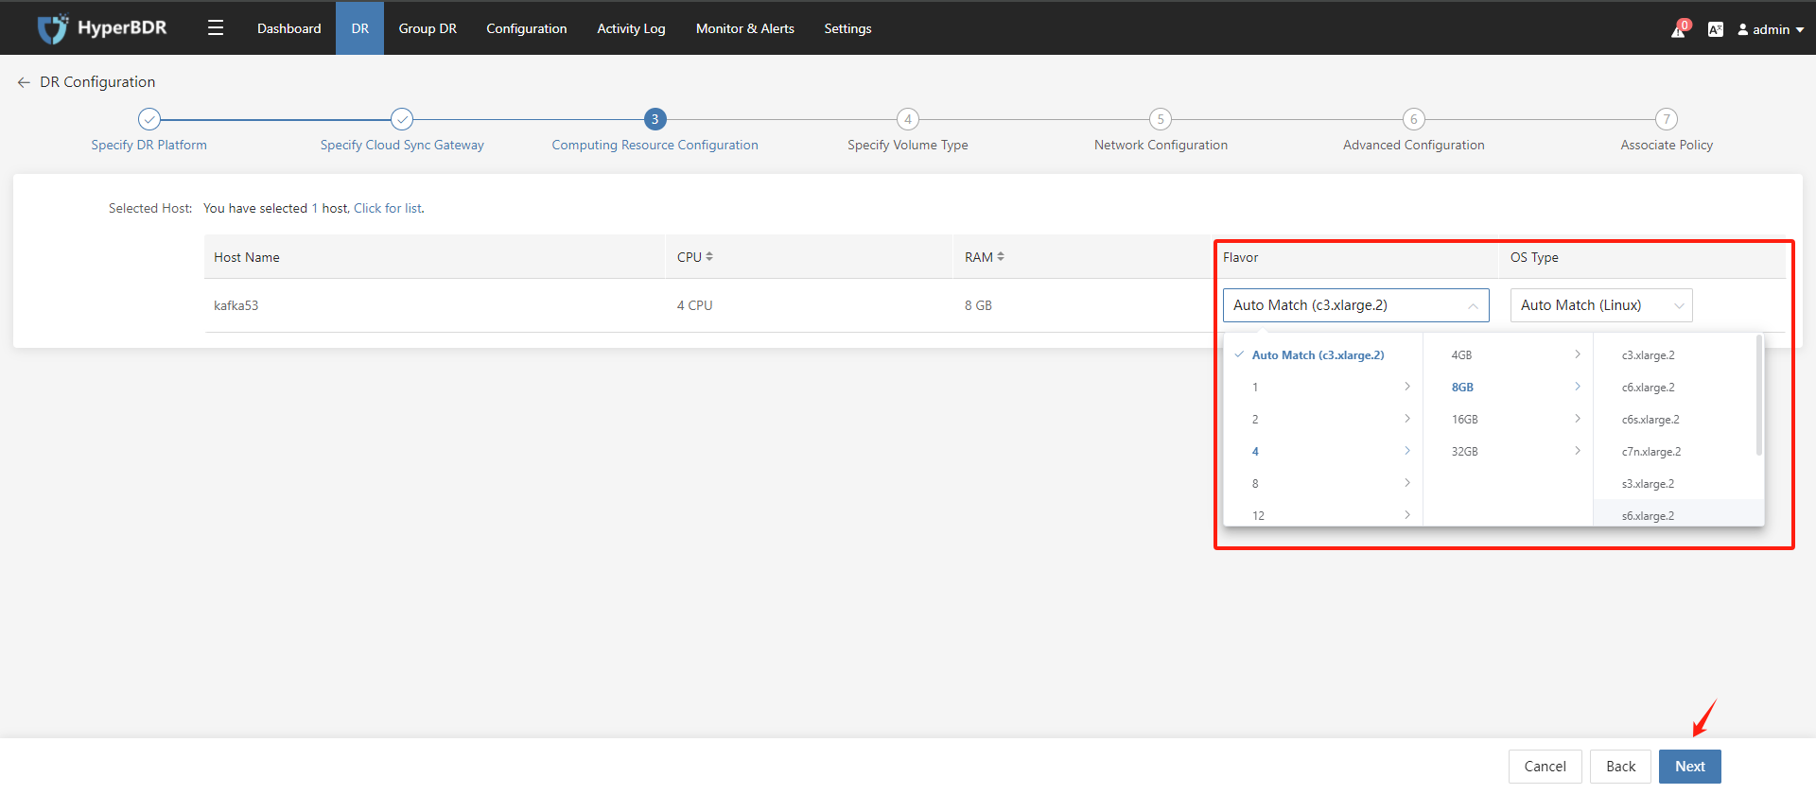Click the Back button
This screenshot has height=794, width=1816.
click(x=1620, y=767)
